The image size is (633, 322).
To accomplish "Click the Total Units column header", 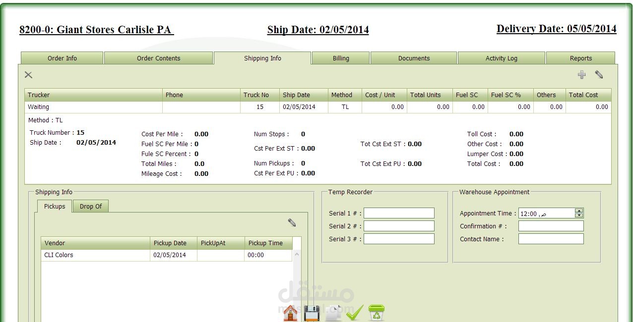I will [430, 95].
